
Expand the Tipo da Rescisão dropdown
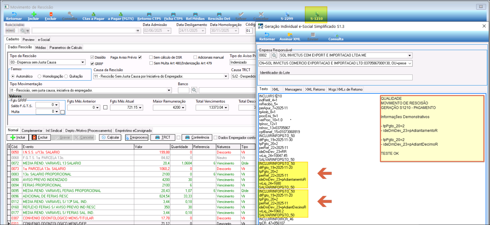click(x=83, y=62)
